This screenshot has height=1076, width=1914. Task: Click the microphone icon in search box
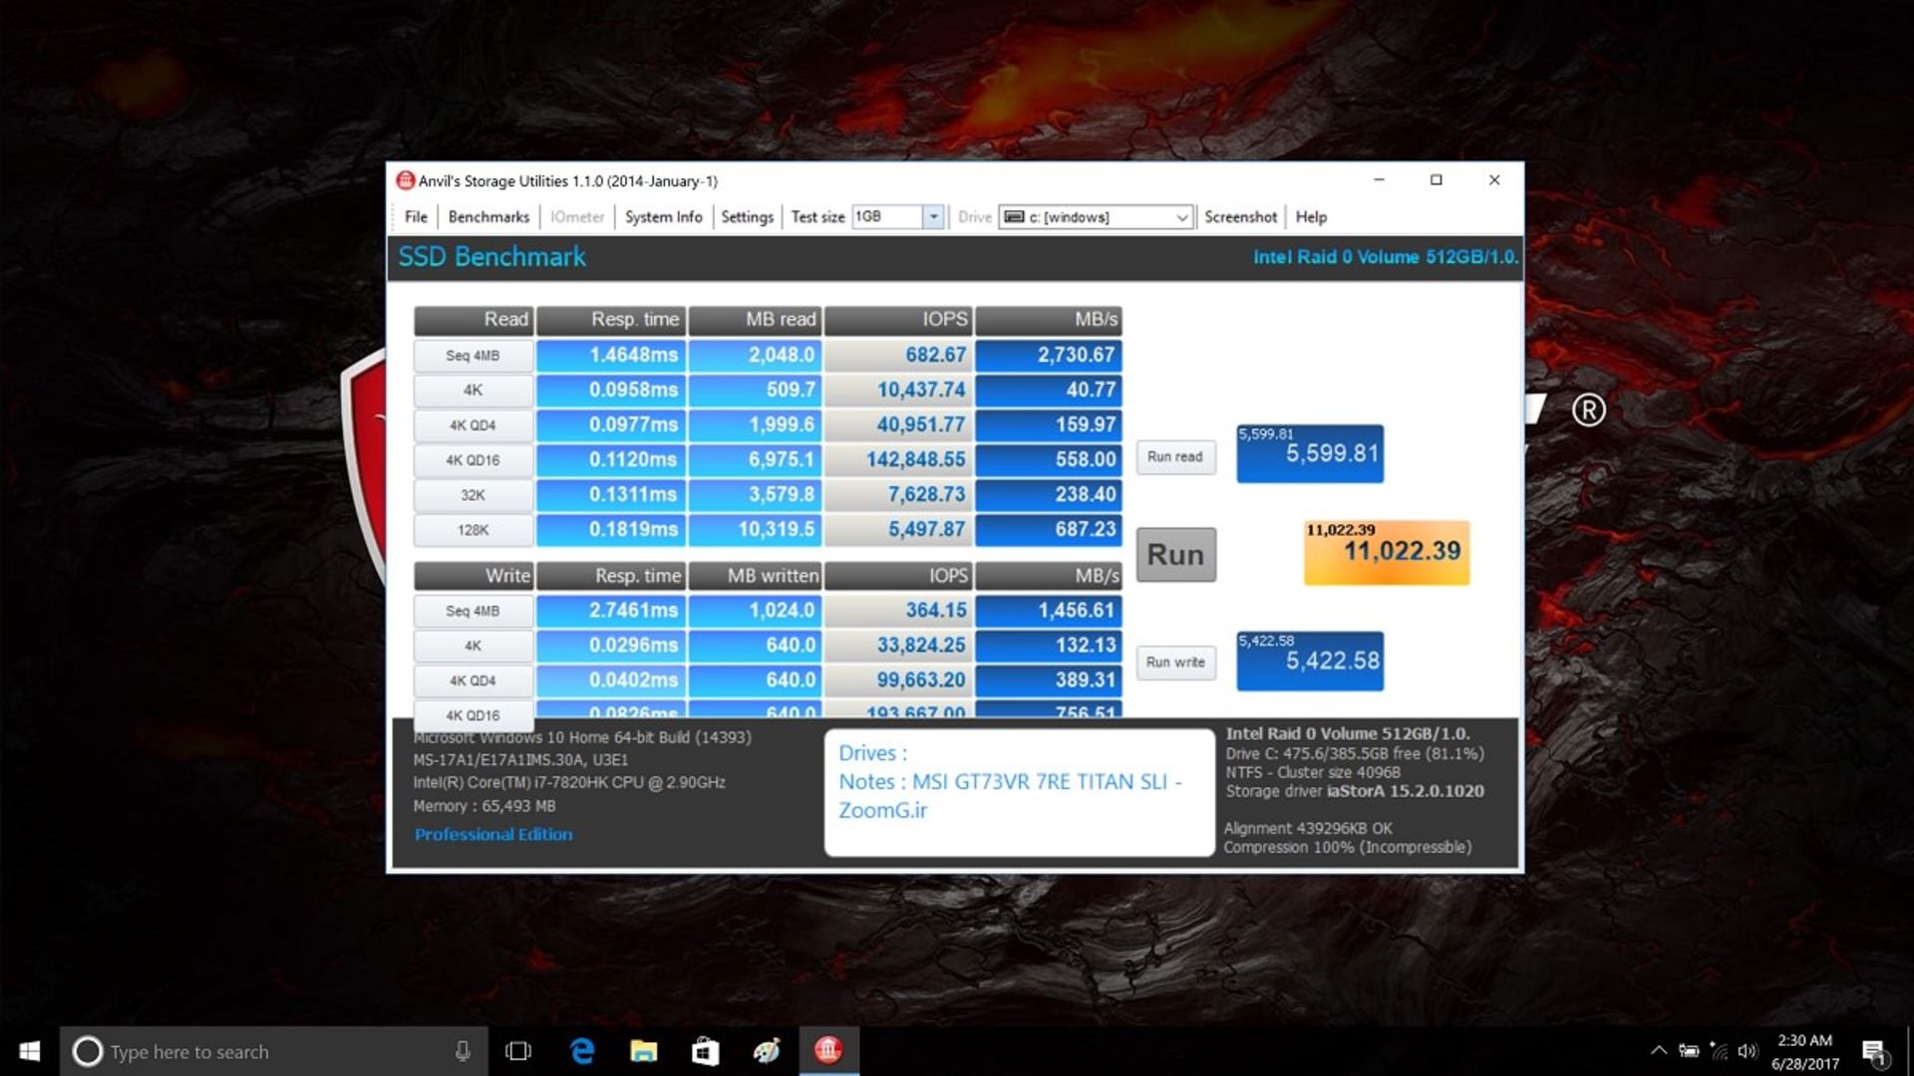click(x=463, y=1051)
